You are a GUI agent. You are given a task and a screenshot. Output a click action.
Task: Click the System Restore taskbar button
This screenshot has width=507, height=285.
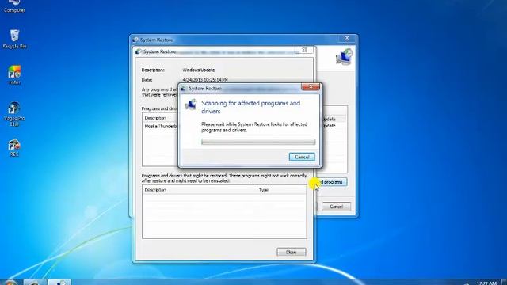click(59, 282)
